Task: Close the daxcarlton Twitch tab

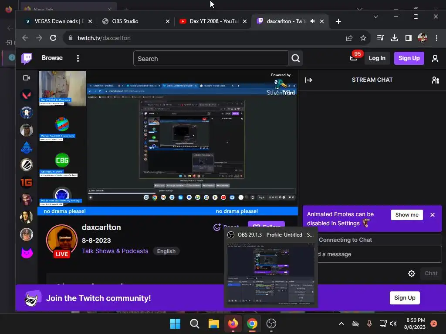Action: [x=322, y=21]
